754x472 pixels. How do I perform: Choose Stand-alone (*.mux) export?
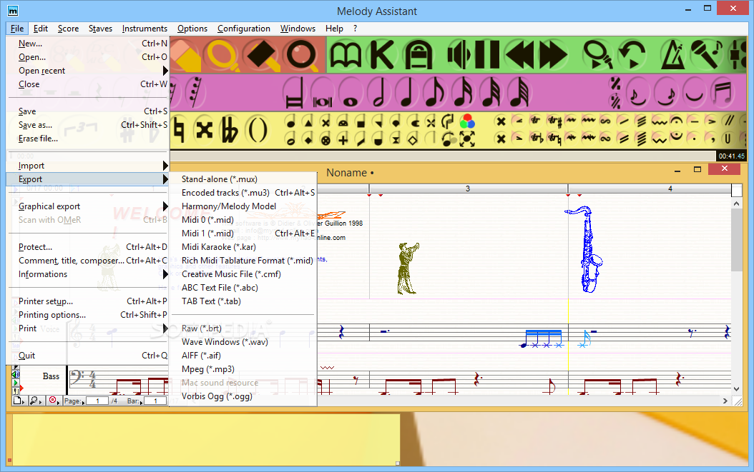[243, 179]
